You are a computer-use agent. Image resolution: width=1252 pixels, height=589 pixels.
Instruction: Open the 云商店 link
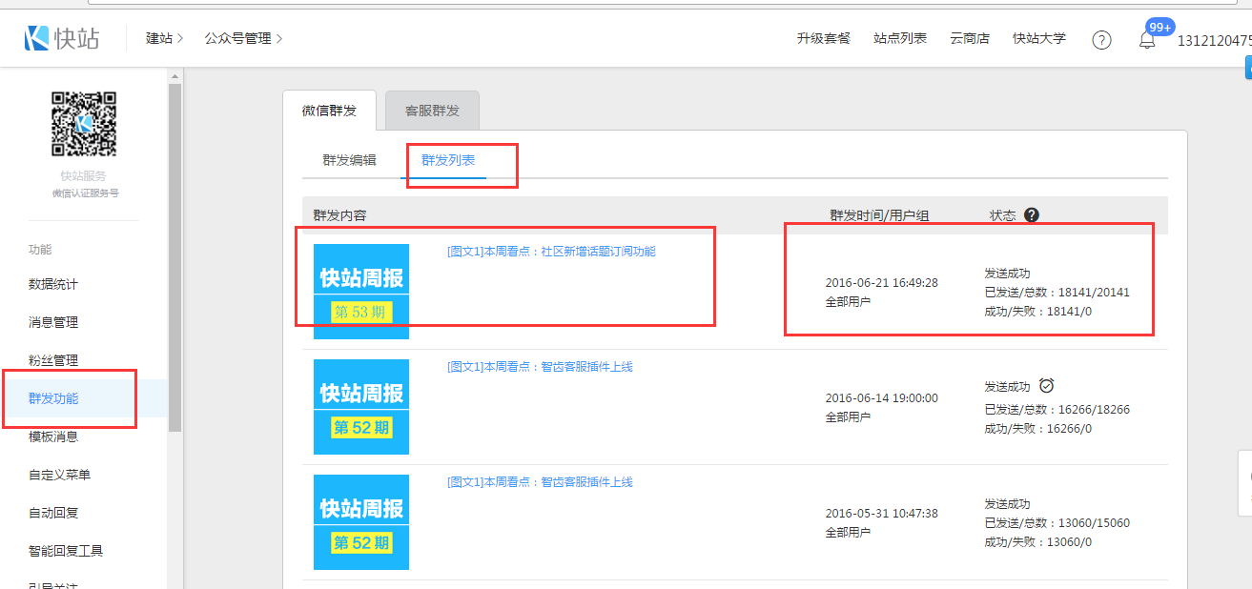[969, 38]
